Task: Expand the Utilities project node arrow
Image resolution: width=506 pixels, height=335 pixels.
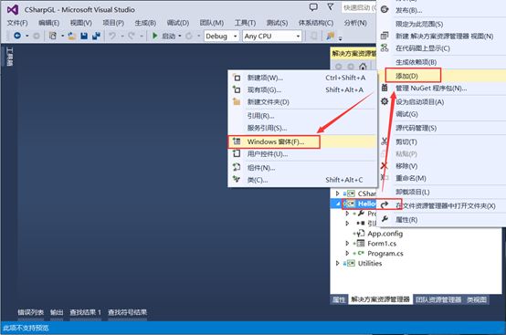Action: click(337, 263)
